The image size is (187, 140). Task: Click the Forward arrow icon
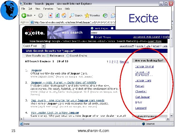pos(41,16)
